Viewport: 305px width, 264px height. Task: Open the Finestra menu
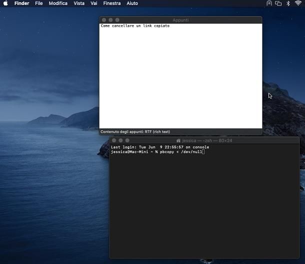[x=112, y=4]
